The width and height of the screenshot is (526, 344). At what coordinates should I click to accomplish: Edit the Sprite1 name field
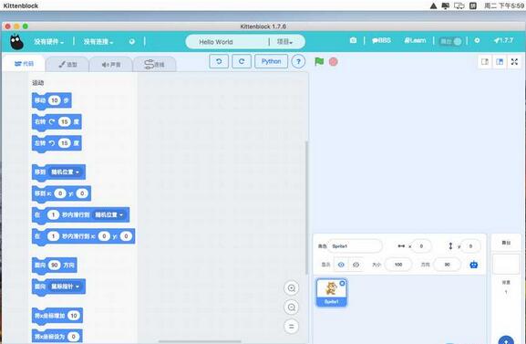(355, 246)
